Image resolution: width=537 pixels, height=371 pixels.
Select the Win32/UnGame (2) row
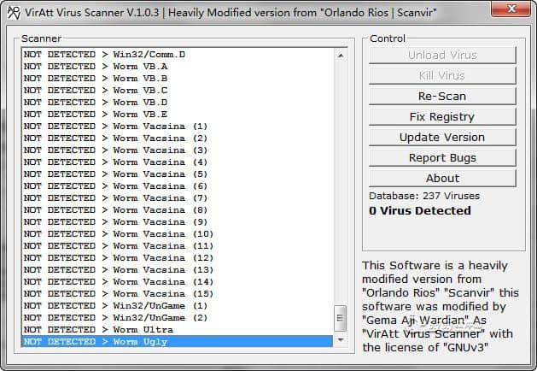(178, 318)
